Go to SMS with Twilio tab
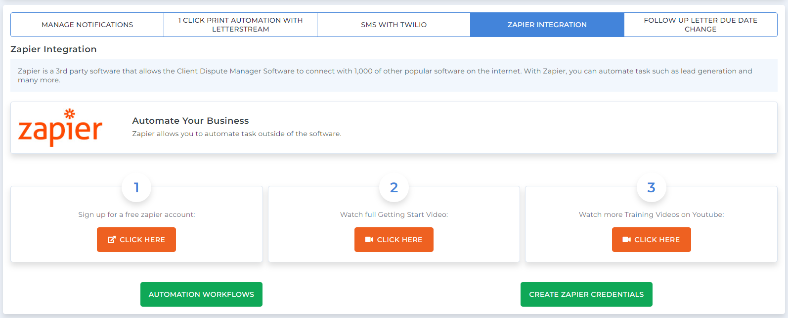This screenshot has width=788, height=318. point(394,25)
